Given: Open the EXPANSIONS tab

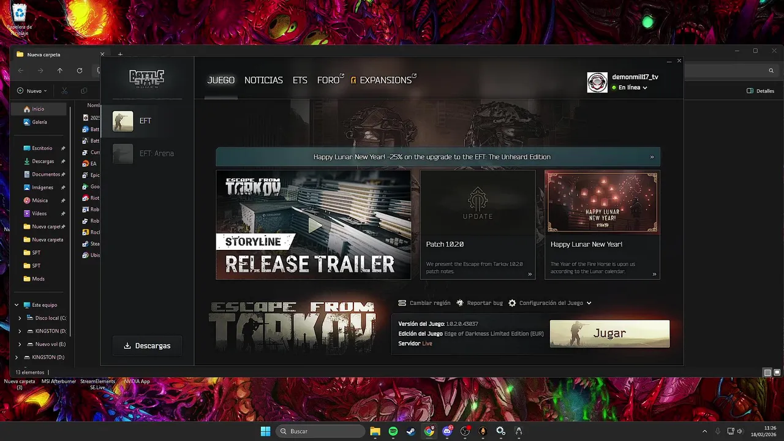Looking at the screenshot, I should point(383,80).
